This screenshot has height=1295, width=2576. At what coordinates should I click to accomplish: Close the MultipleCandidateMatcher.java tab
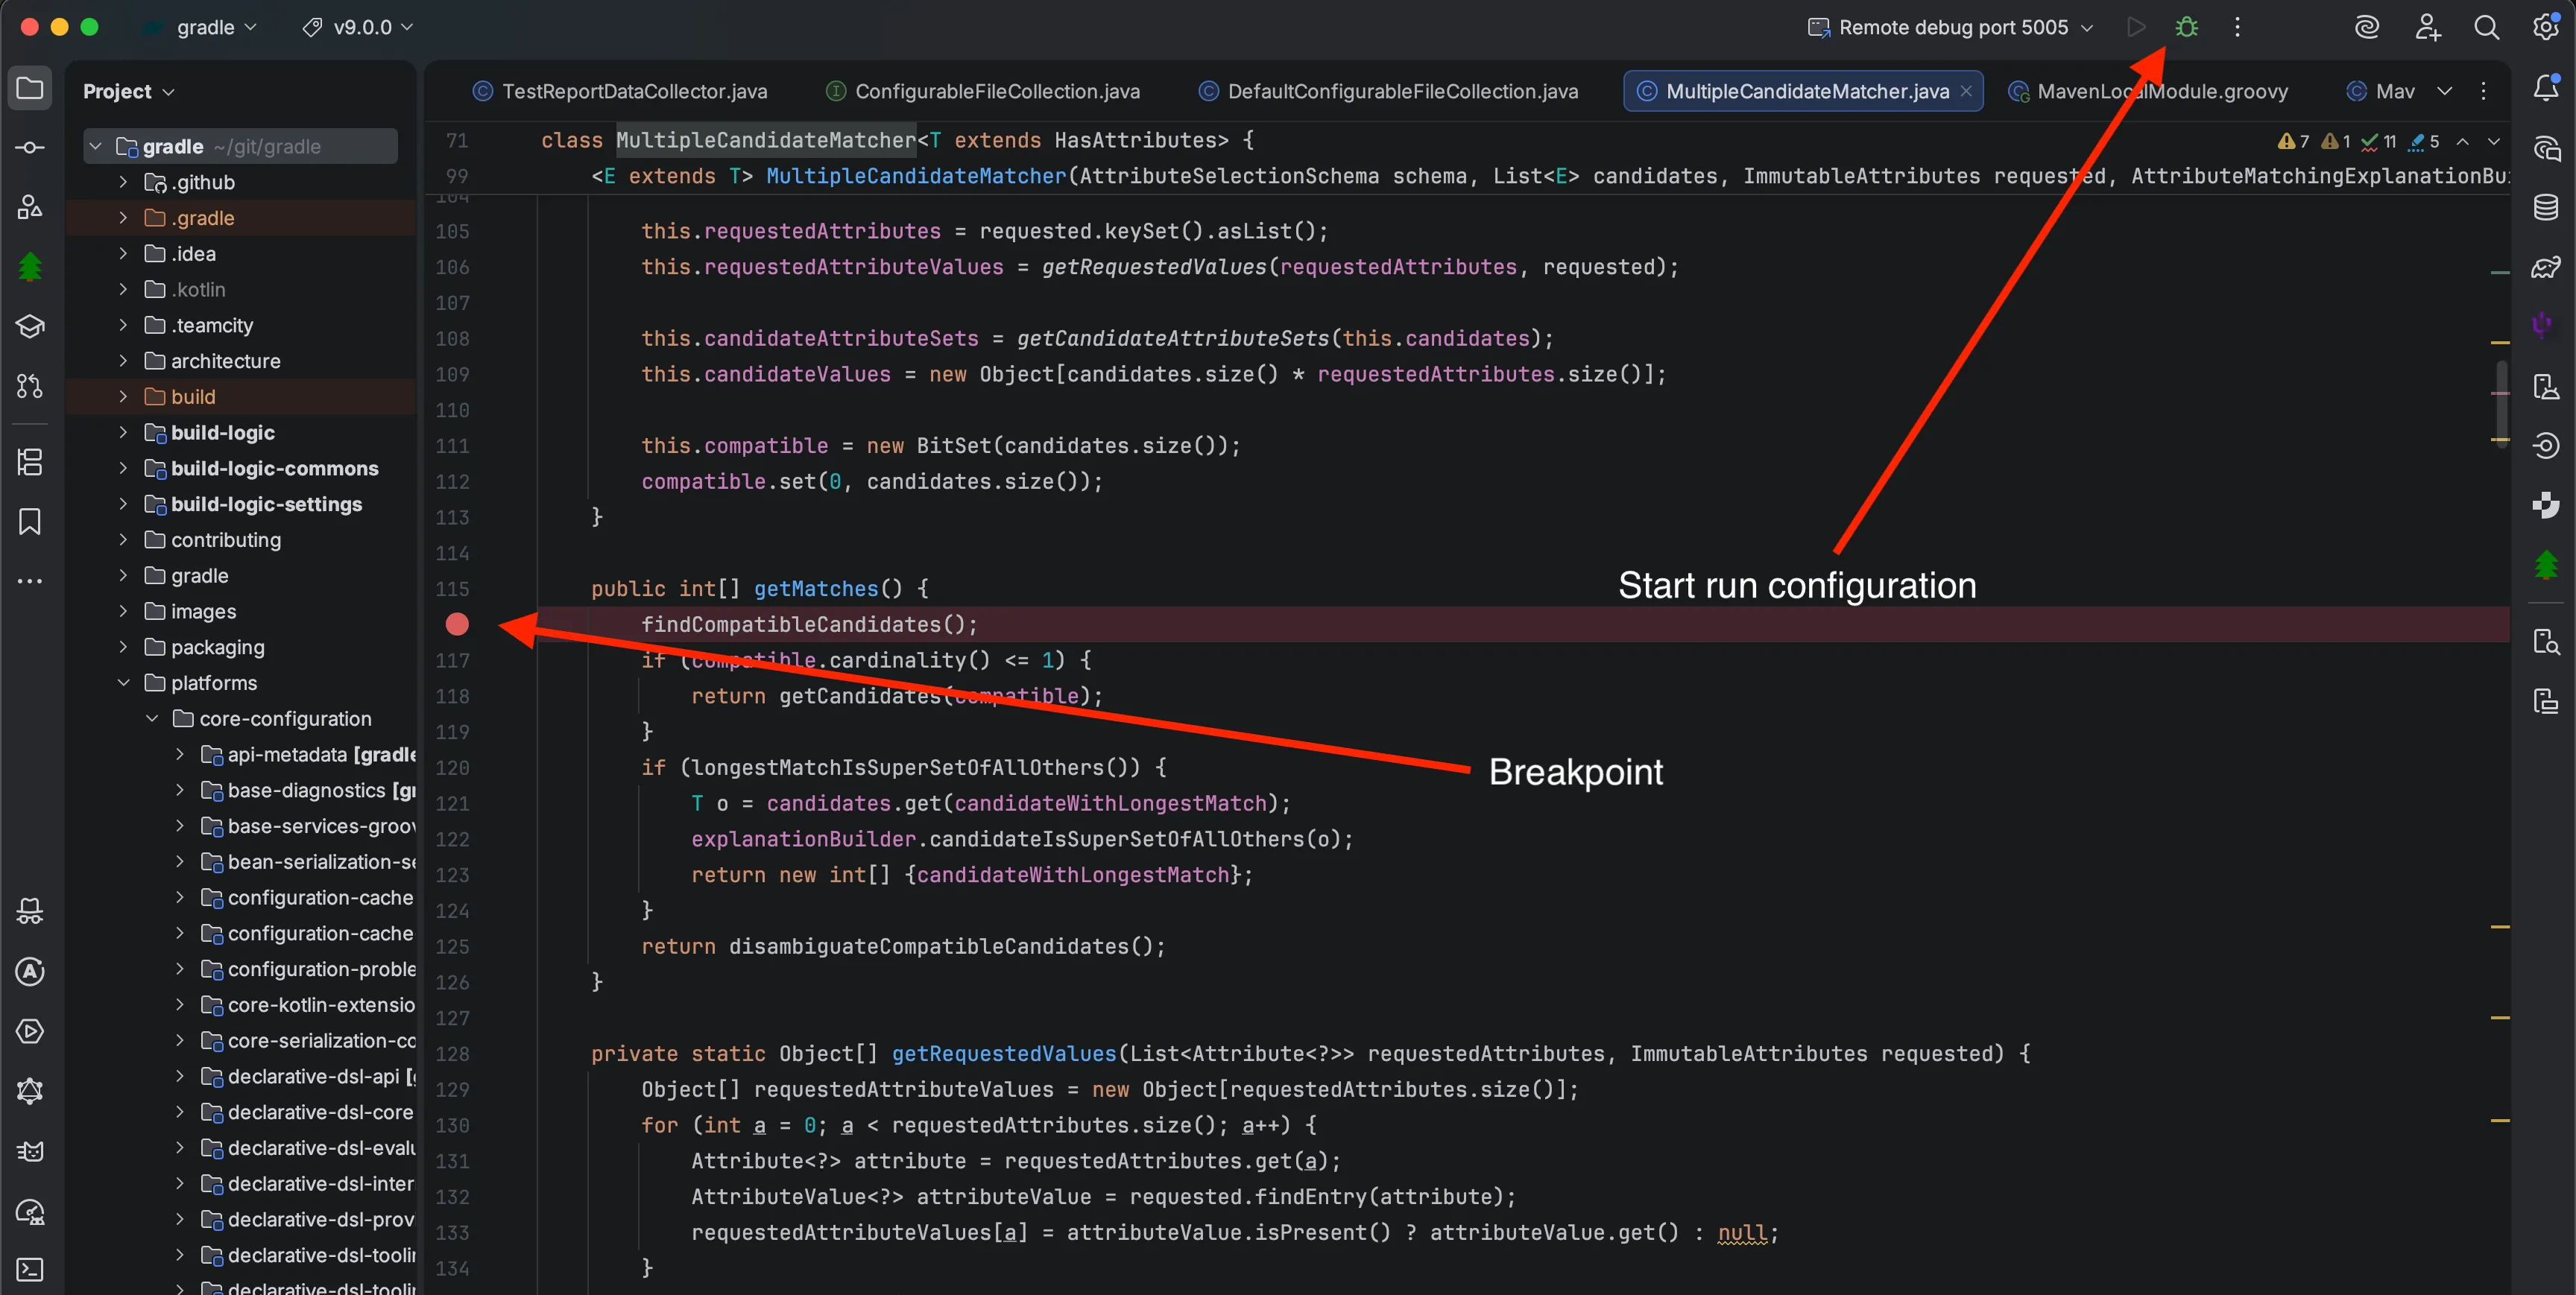pos(1966,91)
